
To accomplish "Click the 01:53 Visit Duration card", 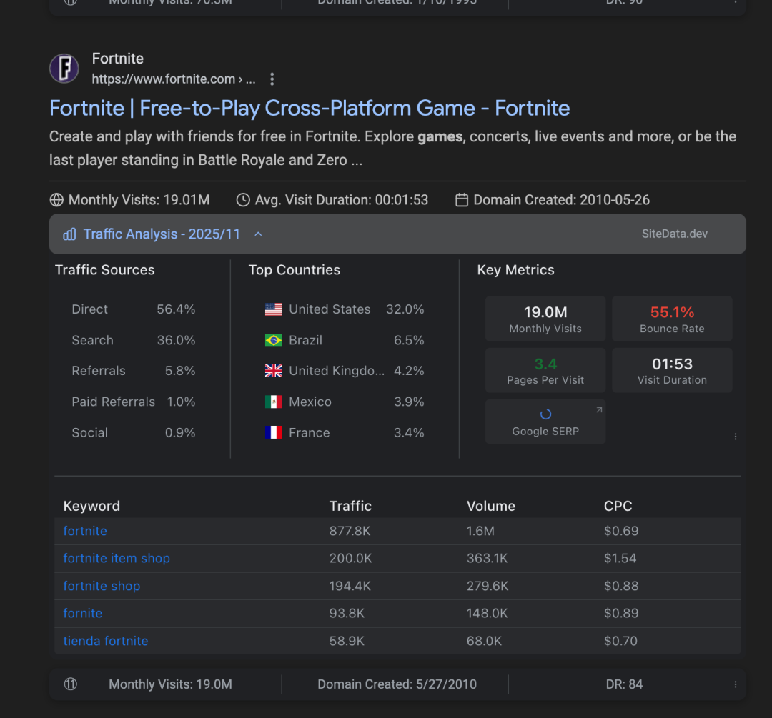I will click(x=672, y=371).
